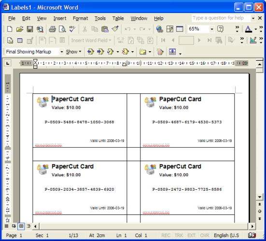Viewport: 266px width, 241px height.
Task: Switch to Outline view button
Action: coord(28,226)
